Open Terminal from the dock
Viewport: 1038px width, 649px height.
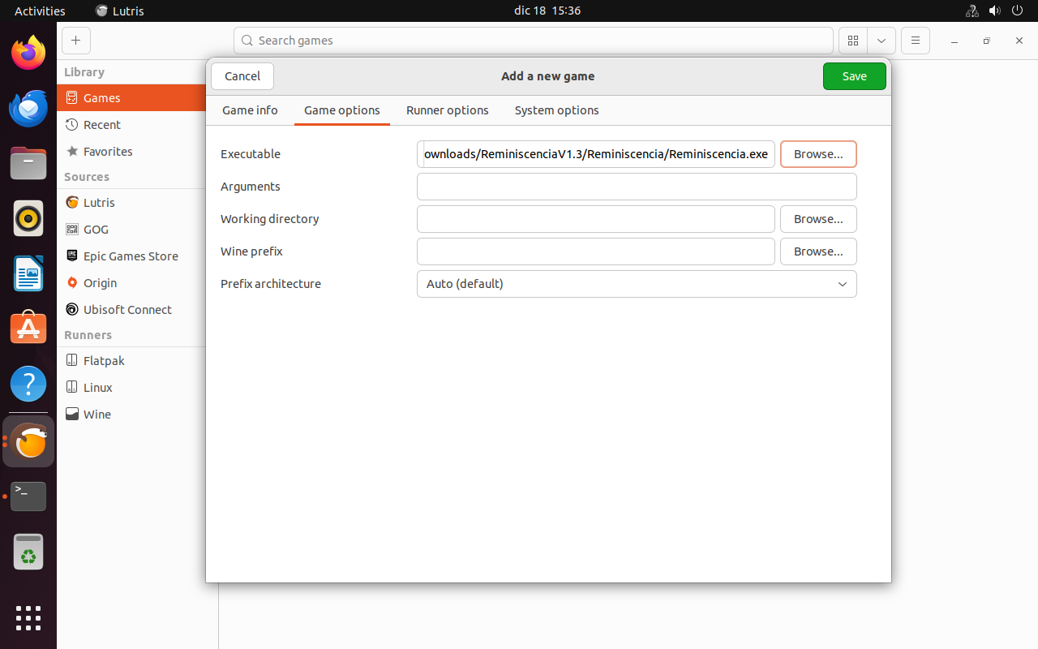[x=28, y=496]
